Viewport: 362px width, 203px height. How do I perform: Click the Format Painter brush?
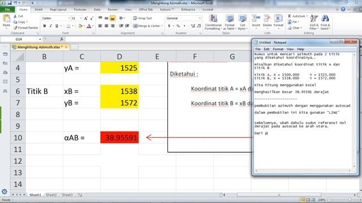(25, 28)
